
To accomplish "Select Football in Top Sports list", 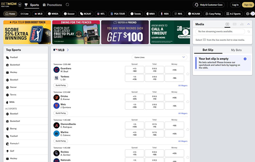I will [x=26, y=57].
